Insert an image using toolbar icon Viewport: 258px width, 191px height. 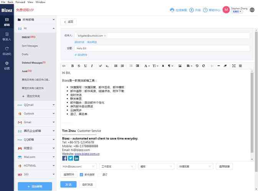(x=180, y=66)
